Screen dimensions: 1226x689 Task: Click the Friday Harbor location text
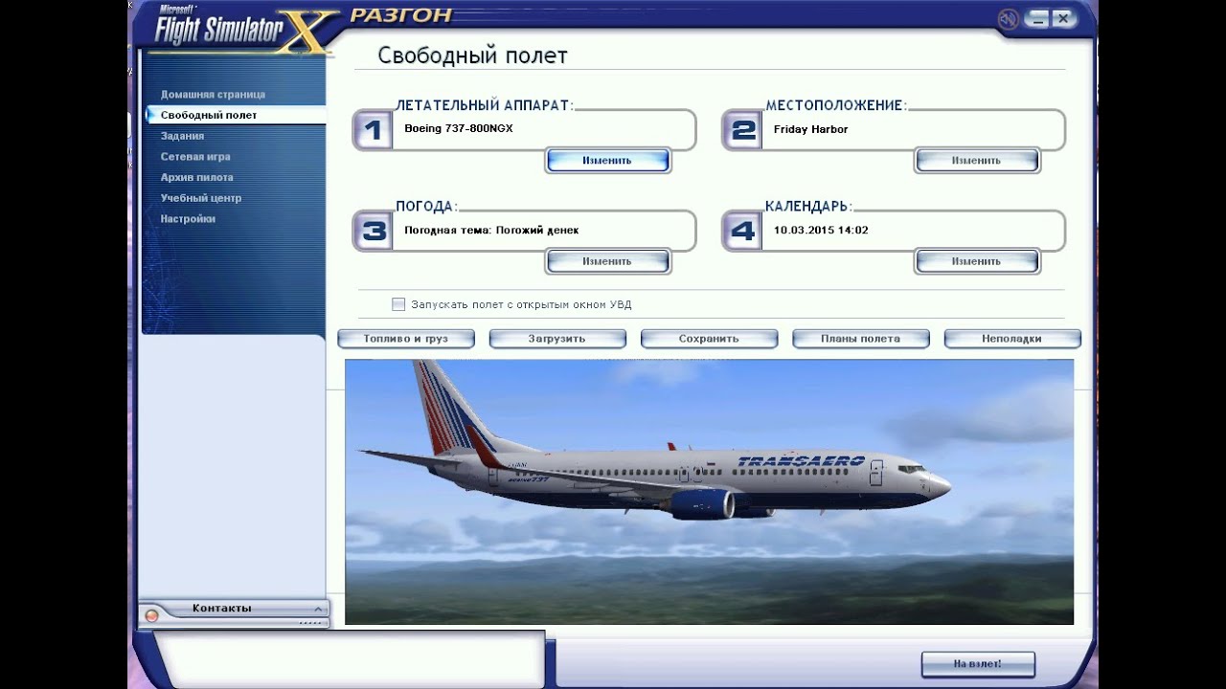pyautogui.click(x=811, y=129)
